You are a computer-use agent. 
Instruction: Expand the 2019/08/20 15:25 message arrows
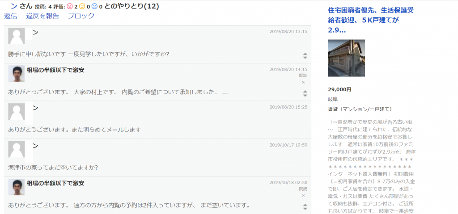point(305,131)
